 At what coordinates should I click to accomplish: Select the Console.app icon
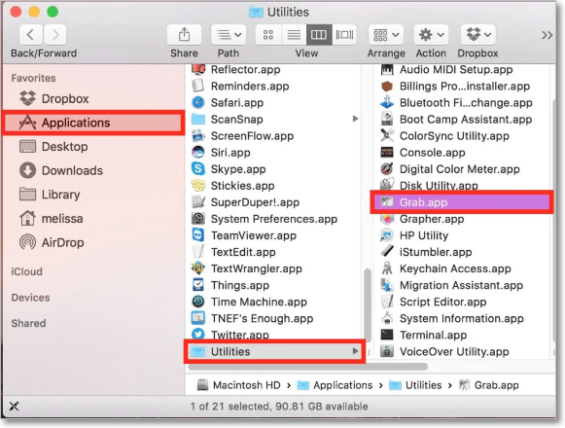pyautogui.click(x=387, y=152)
